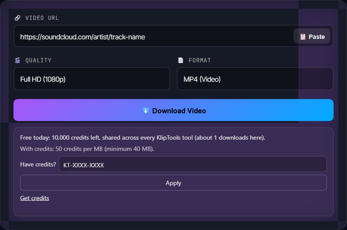Click the 'Have credits?' label
The height and width of the screenshot is (230, 347).
[38, 164]
